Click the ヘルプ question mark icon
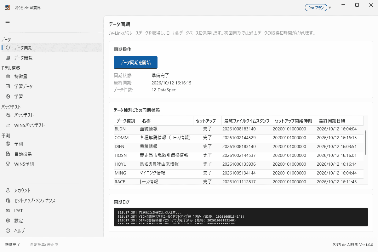378x252 pixels. 8,231
